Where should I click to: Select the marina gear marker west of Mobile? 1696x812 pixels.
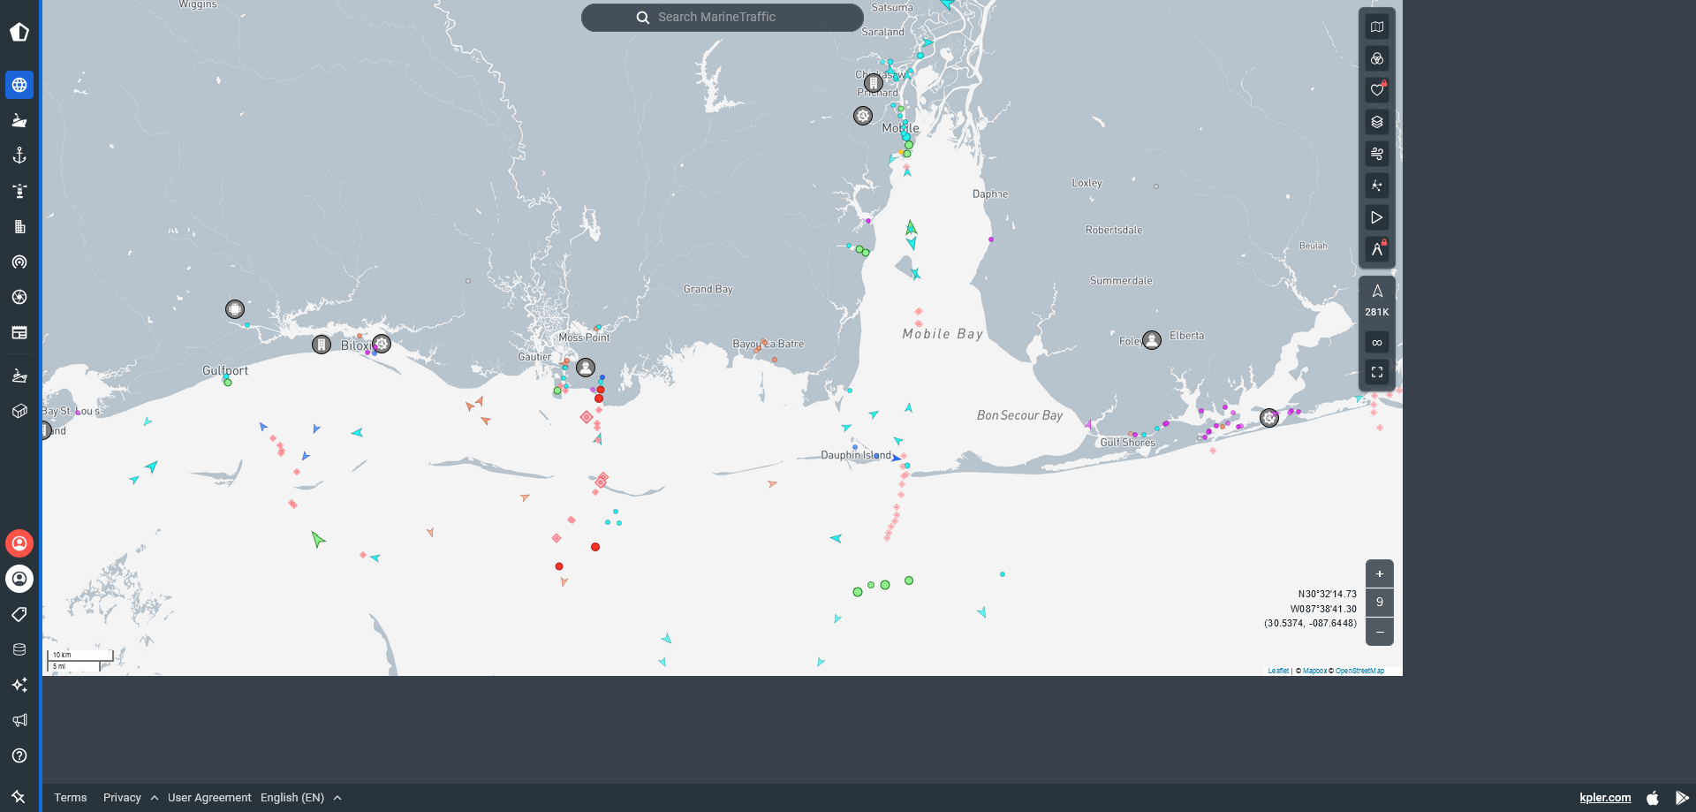(863, 116)
